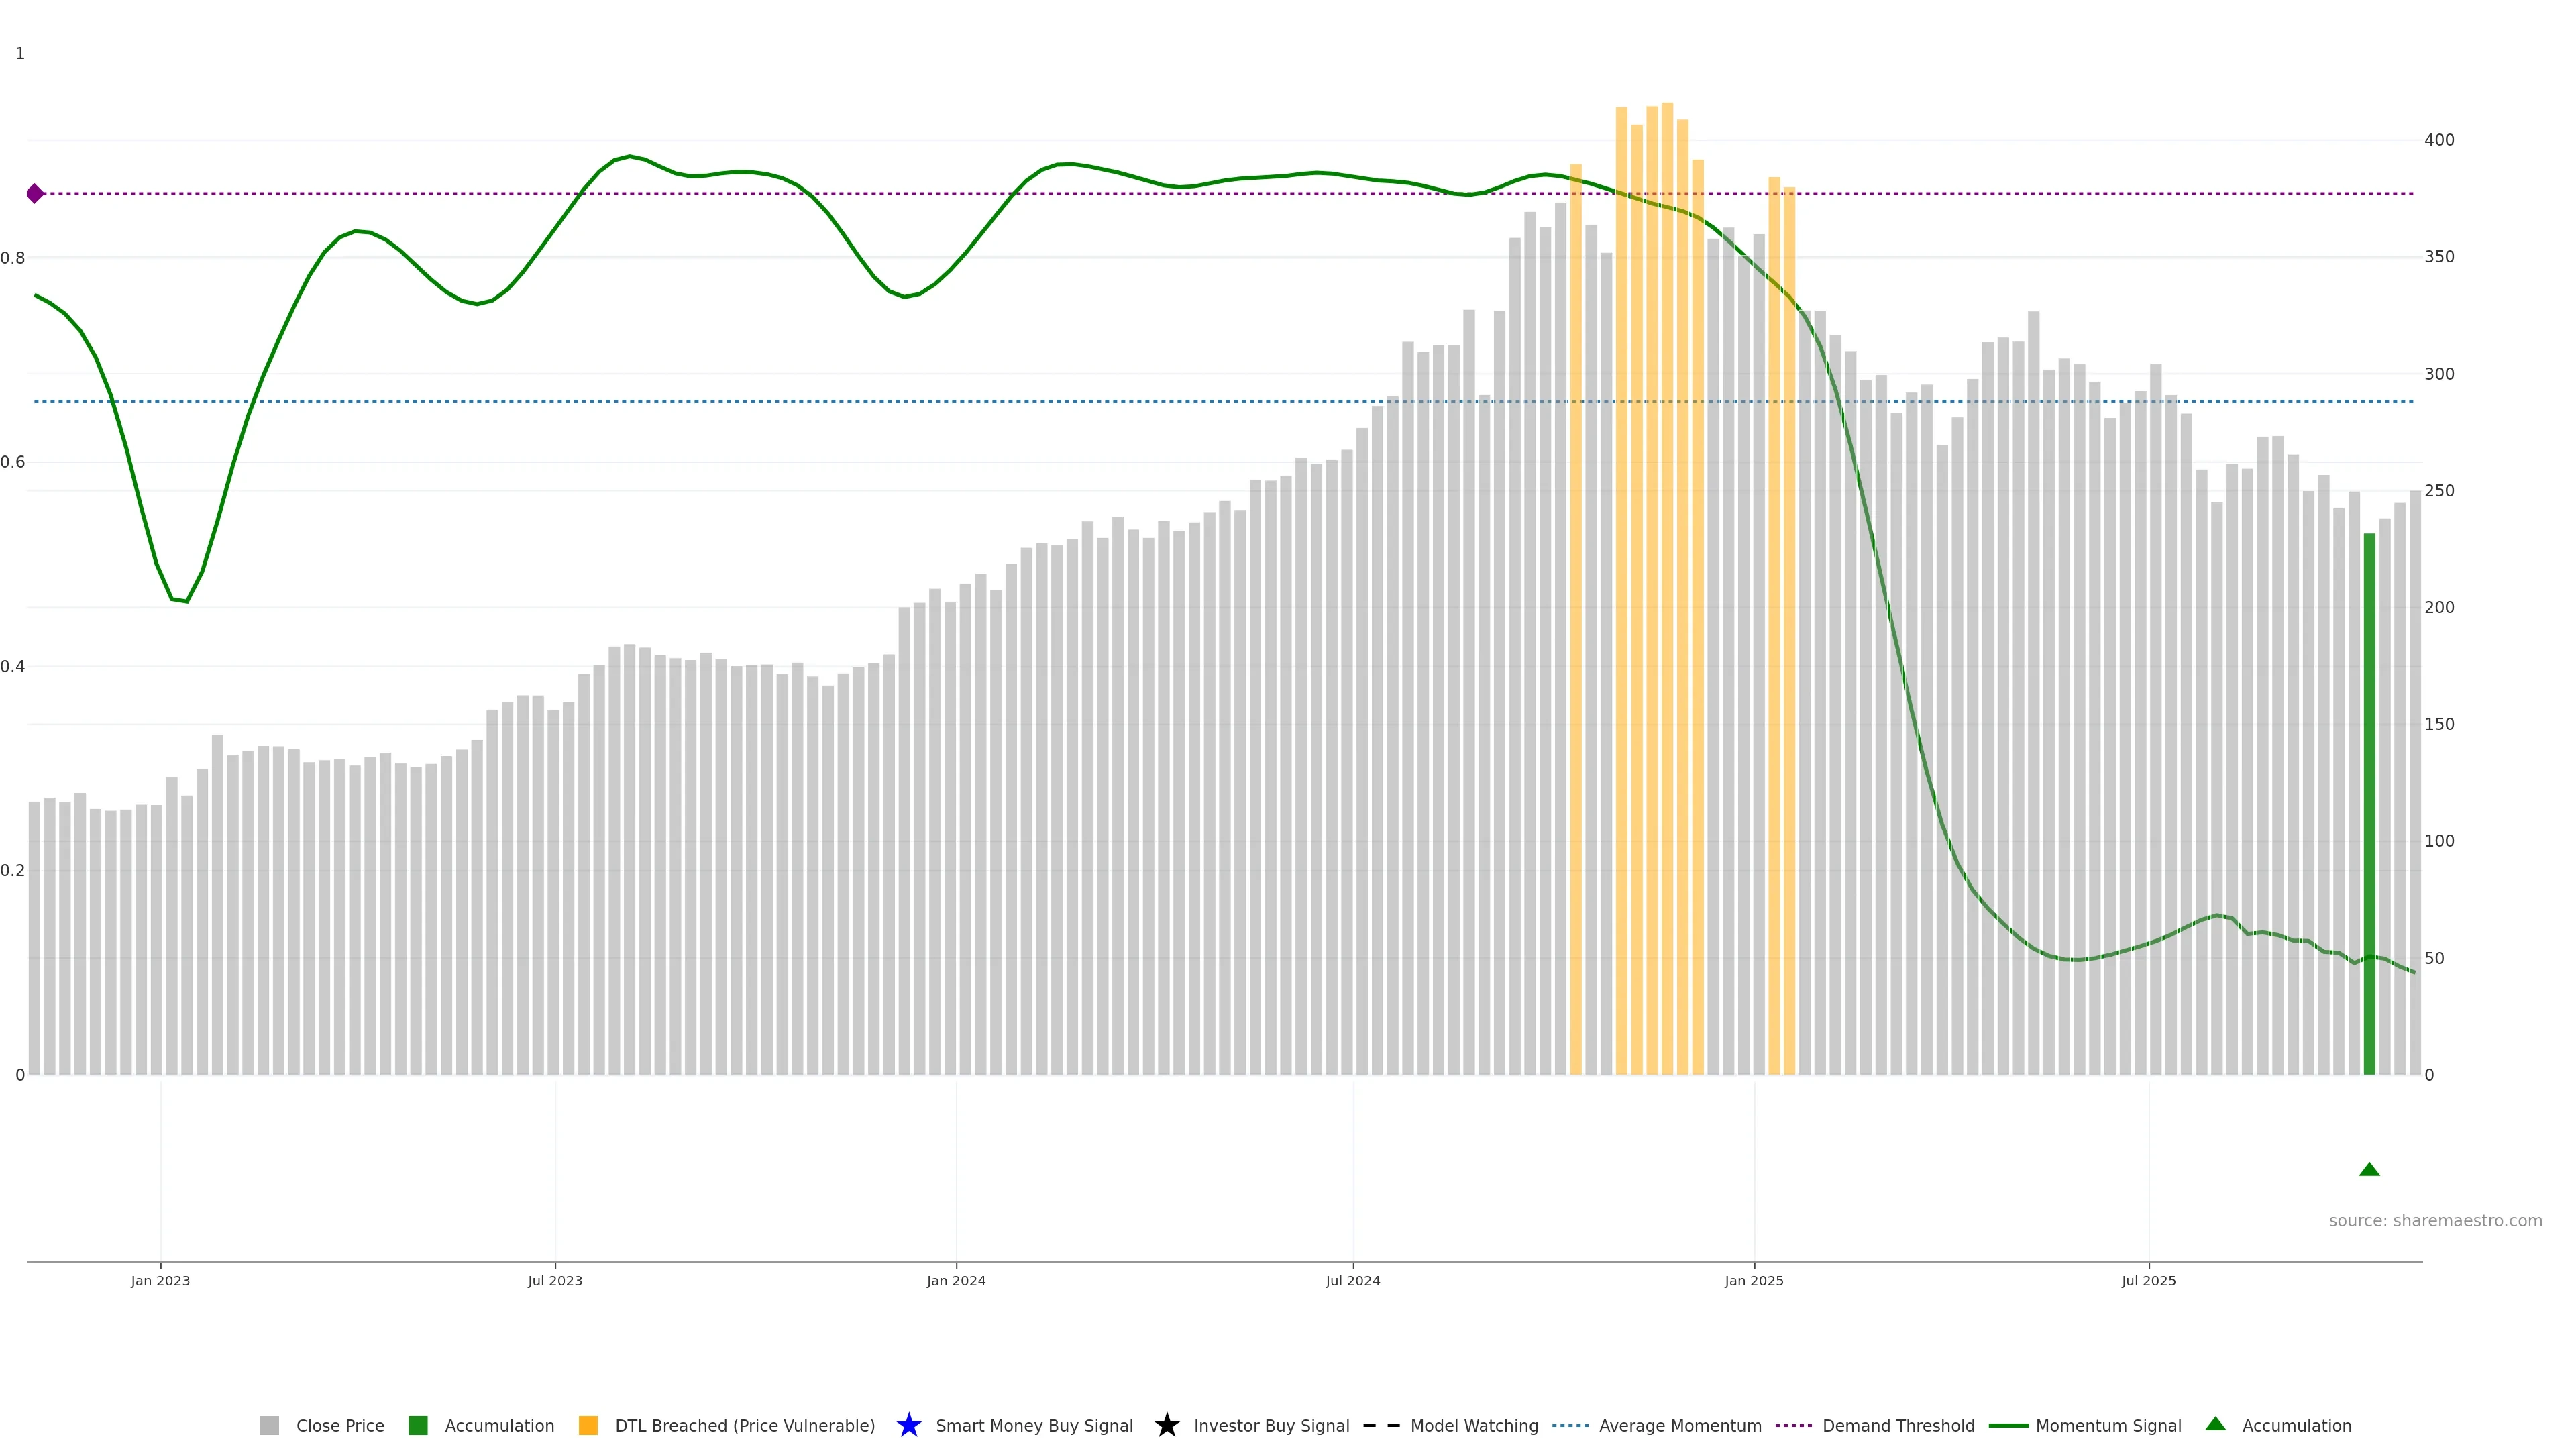The height and width of the screenshot is (1449, 2576).
Task: Click the green accumulation triangle marker below chart
Action: tap(2369, 1169)
